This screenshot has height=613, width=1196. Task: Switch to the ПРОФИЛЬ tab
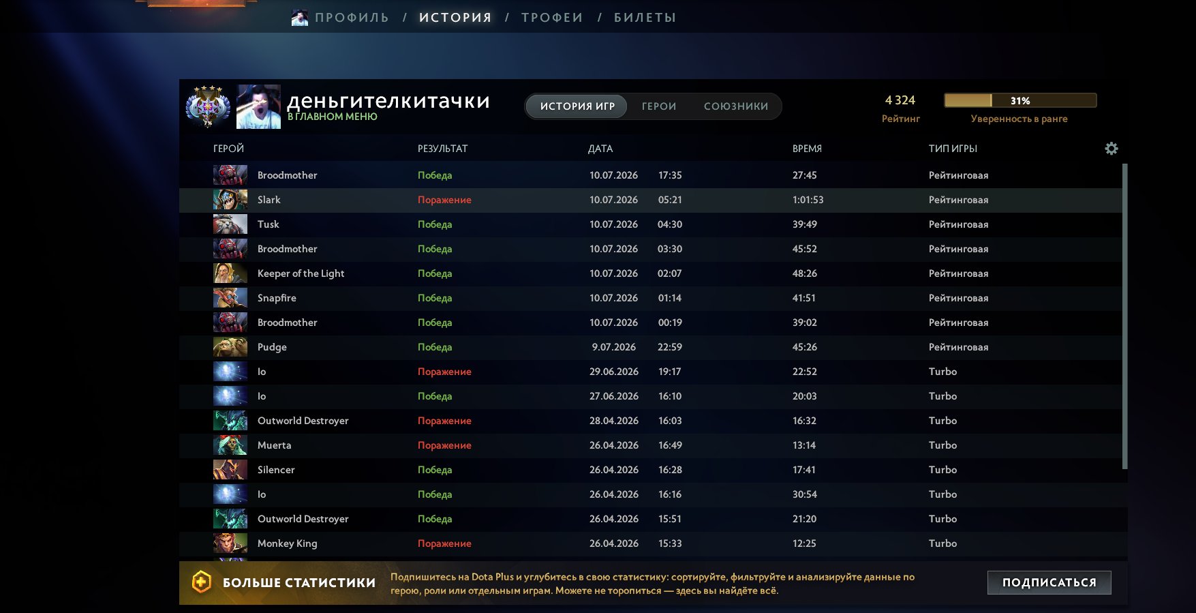coord(352,18)
